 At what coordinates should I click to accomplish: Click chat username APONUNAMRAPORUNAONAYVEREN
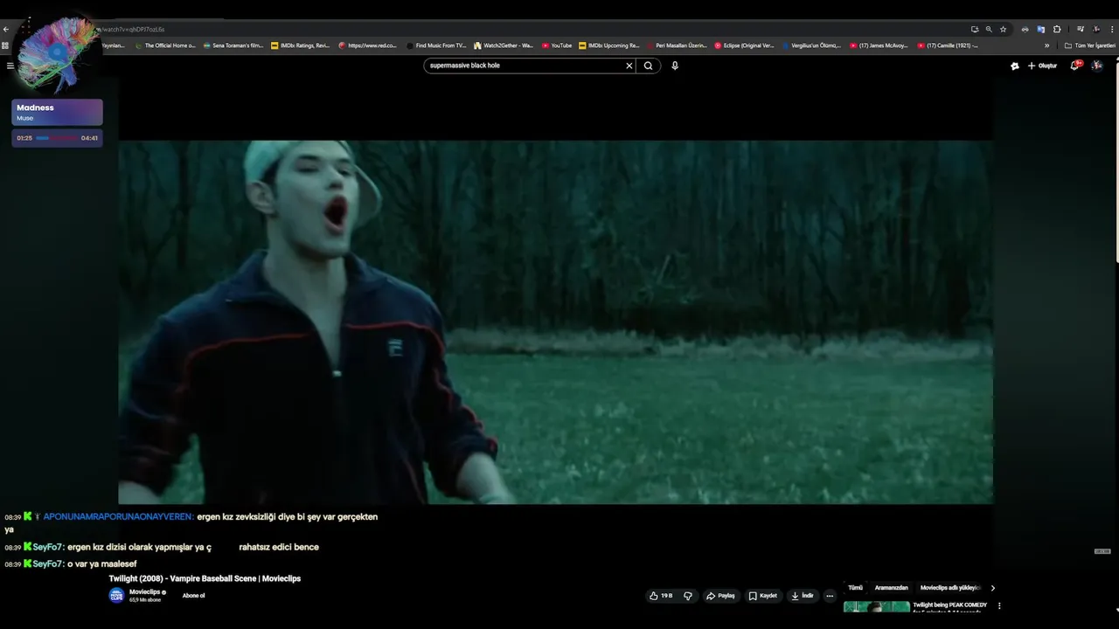(x=118, y=517)
